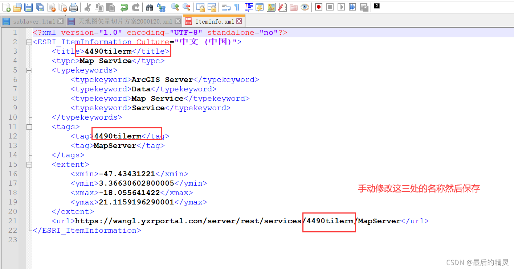Save the current file with Save icon
The image size is (514, 269).
click(29, 7)
